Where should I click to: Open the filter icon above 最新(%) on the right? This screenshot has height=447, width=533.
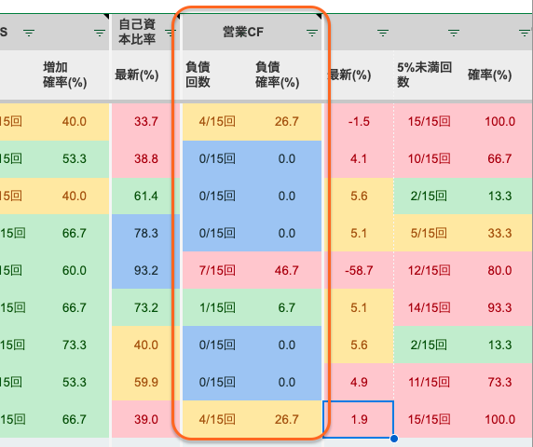(x=383, y=33)
